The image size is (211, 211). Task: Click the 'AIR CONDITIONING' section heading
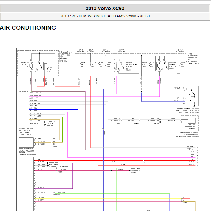point(28,28)
